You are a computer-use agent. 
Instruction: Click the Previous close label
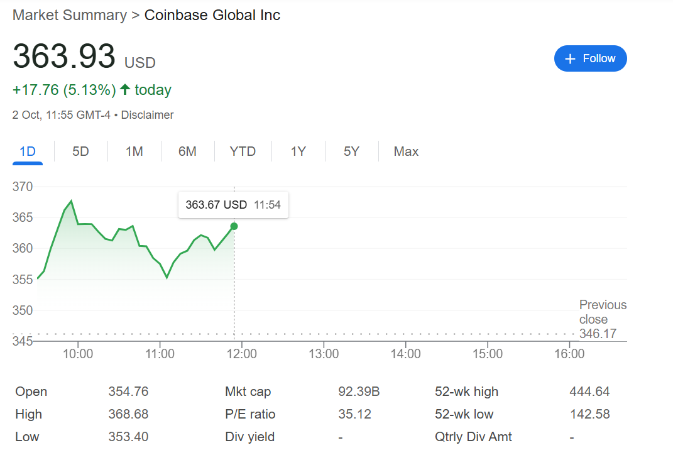pos(603,312)
